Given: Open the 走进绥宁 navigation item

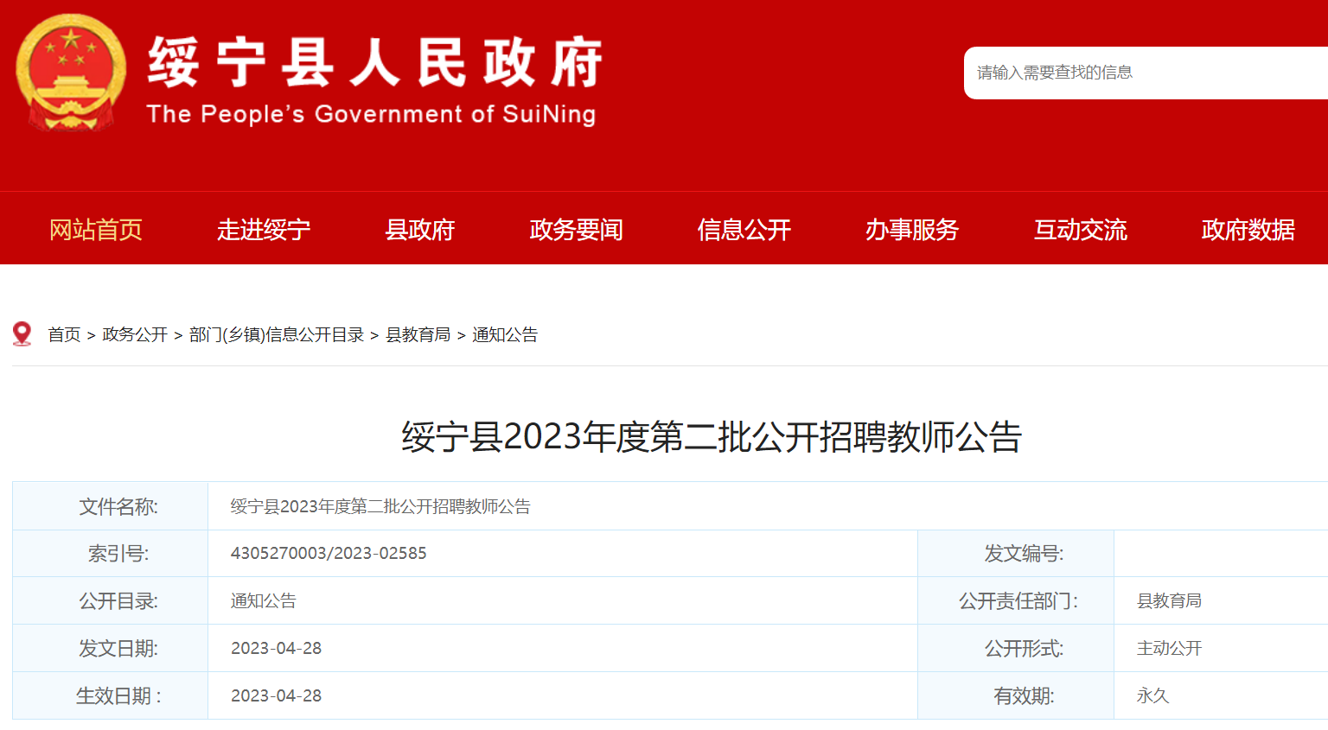Looking at the screenshot, I should [264, 230].
